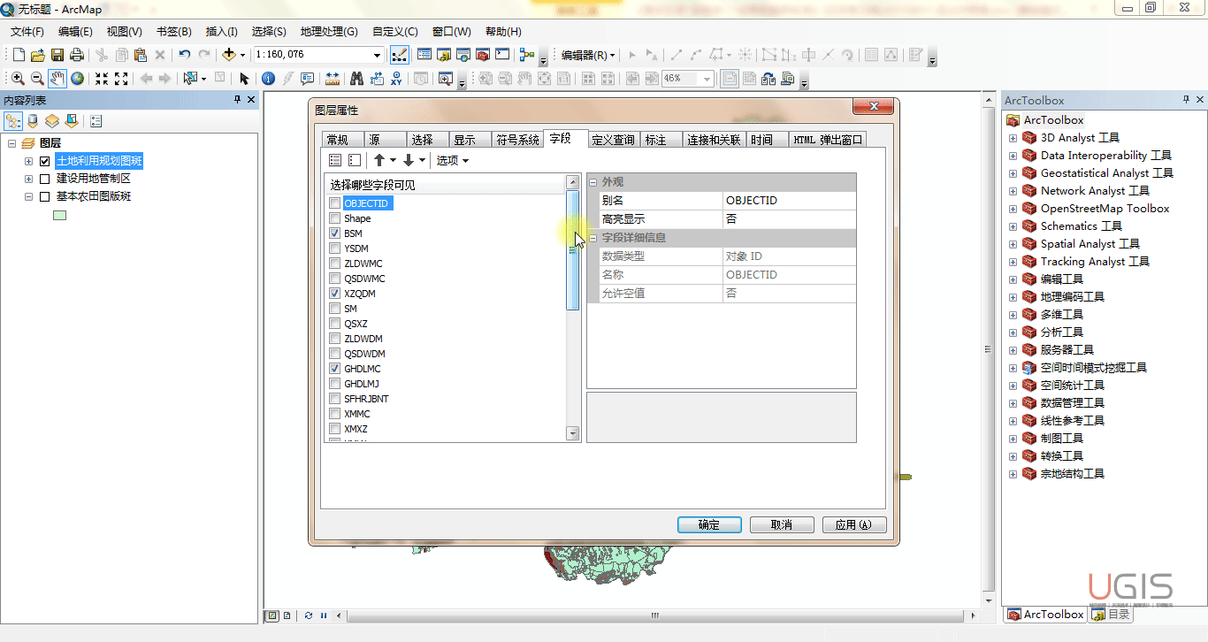Turn on the 基本农田图斑 layer
Viewport: 1208px width, 642px height.
[44, 196]
